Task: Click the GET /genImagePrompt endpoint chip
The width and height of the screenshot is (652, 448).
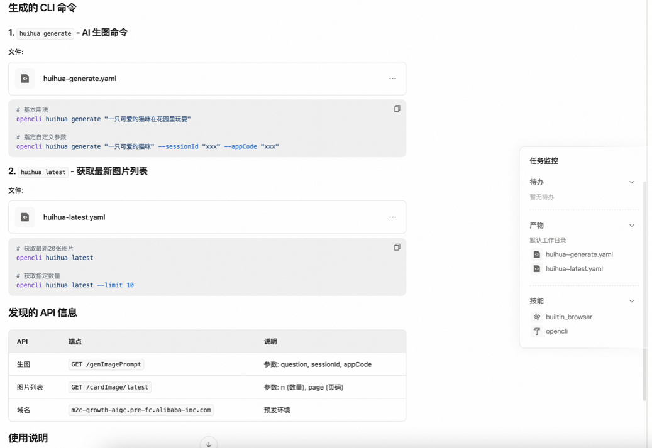Action: (106, 364)
